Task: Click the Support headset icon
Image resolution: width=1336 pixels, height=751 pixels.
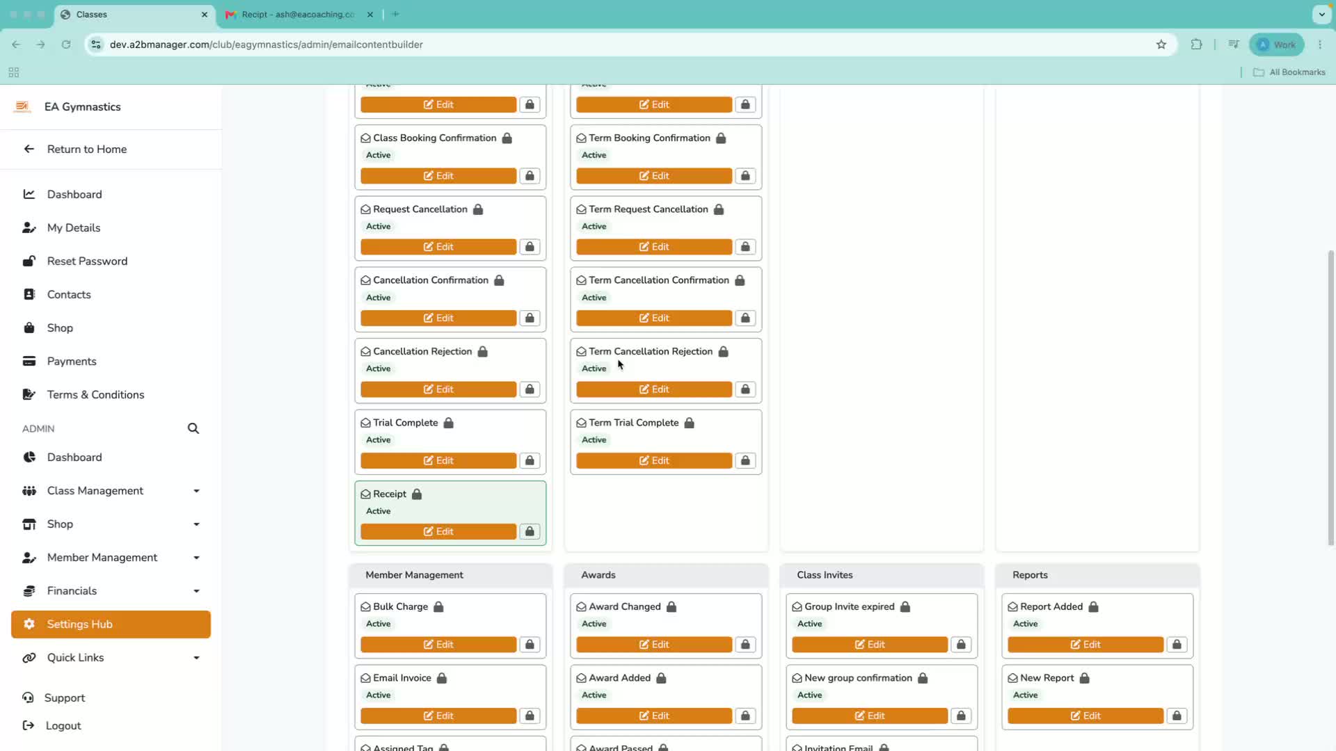Action: point(28,697)
